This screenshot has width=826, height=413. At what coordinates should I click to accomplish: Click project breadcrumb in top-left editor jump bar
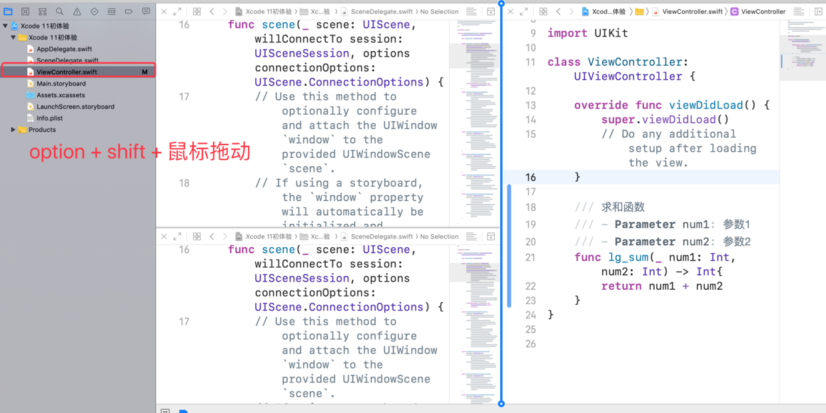point(264,11)
